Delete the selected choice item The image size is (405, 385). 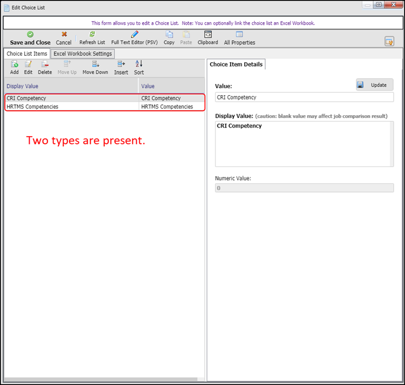click(45, 68)
